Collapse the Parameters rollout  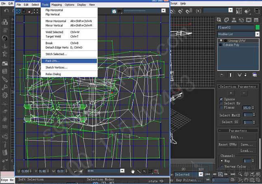(238, 131)
